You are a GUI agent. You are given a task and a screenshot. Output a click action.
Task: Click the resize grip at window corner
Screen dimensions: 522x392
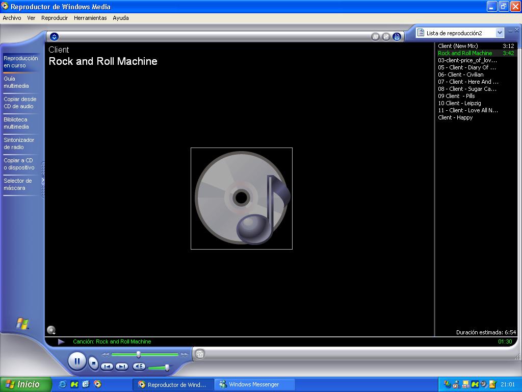point(517,357)
